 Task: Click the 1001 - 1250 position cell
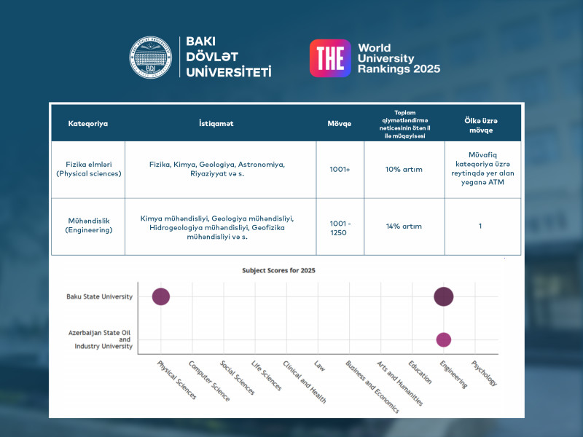[340, 227]
